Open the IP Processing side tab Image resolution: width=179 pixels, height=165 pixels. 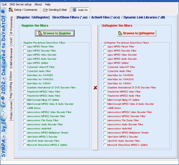[11, 26]
